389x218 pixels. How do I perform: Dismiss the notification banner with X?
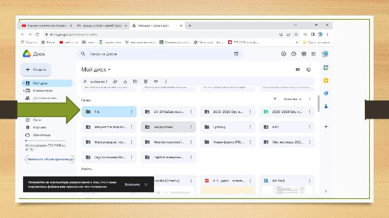coord(146,184)
